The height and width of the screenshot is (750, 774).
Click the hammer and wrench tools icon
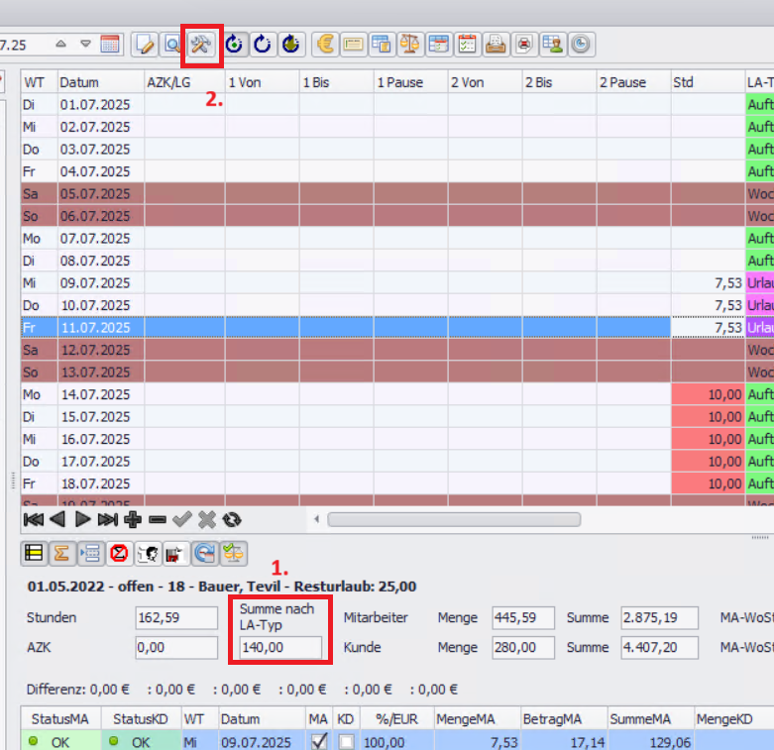tap(201, 44)
